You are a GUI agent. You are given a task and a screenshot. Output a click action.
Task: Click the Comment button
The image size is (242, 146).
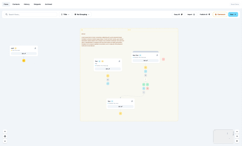(x=220, y=15)
